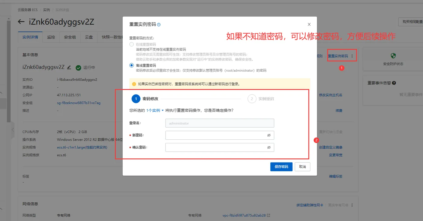This screenshot has height=221, width=423.
Task: Click the instance ID i-f8zbawz9nk60adyggsv2
Action: coord(77,80)
